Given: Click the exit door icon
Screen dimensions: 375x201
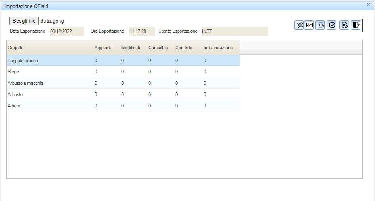Looking at the screenshot, I should click(x=356, y=25).
